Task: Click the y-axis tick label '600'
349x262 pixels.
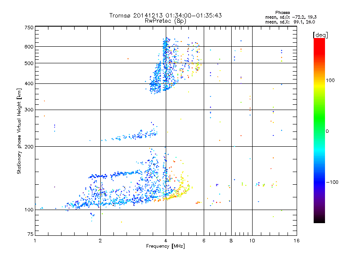Action: pyautogui.click(x=29, y=47)
